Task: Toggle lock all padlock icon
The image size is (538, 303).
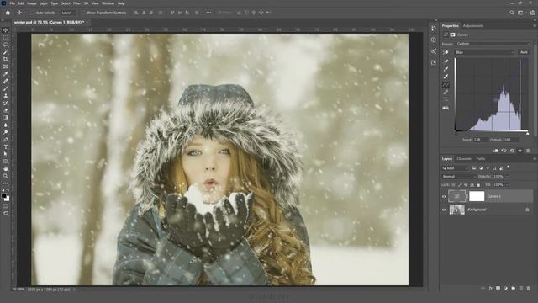Action: (478, 185)
